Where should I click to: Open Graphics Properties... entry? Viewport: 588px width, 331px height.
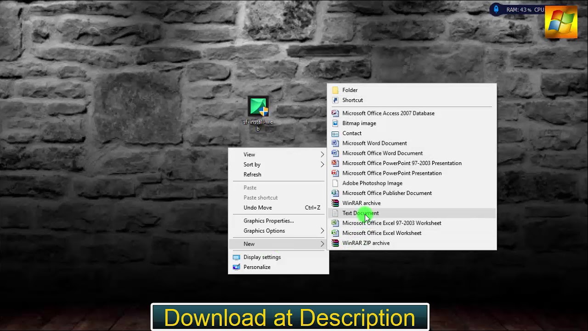tap(278, 221)
